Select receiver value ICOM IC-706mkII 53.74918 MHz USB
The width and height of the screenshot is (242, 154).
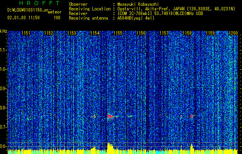[160, 13]
